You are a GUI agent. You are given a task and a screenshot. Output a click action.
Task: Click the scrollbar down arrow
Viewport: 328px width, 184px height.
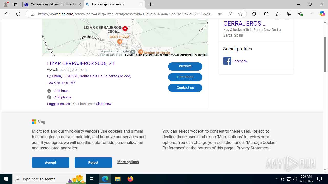click(x=325, y=169)
